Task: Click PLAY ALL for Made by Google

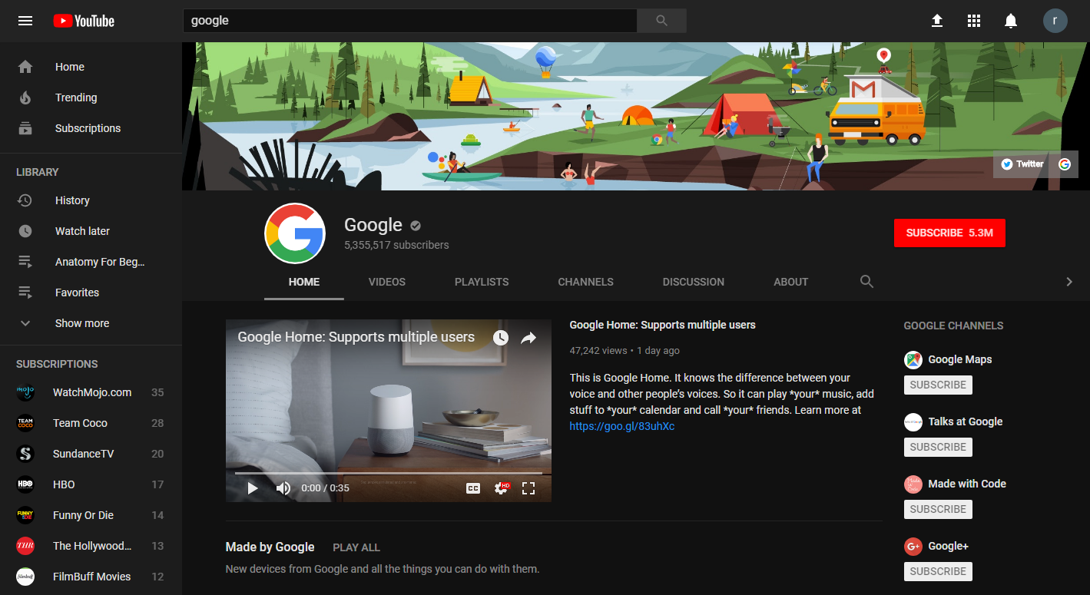Action: tap(356, 547)
